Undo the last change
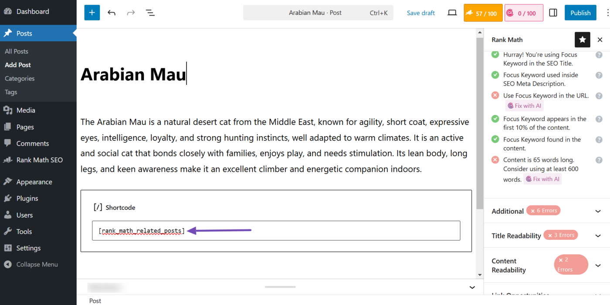The image size is (610, 305). (x=112, y=13)
